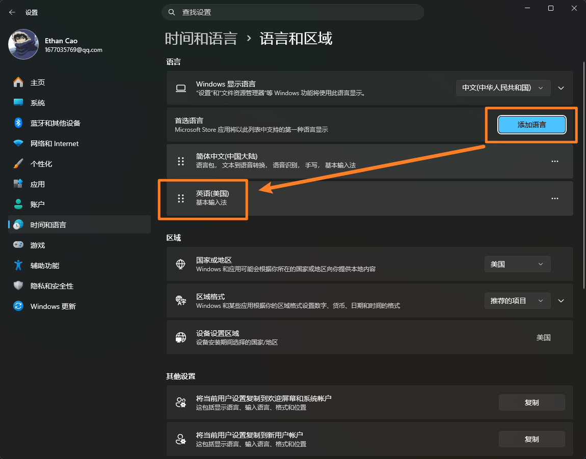Image resolution: width=586 pixels, height=459 pixels.
Task: Click the 时间和语言 breadcrumb link
Action: pos(201,39)
